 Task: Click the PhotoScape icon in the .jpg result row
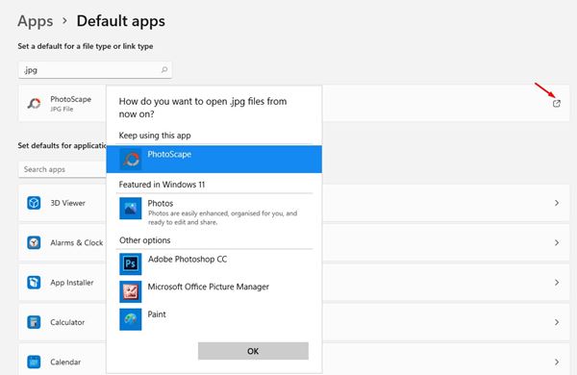(34, 104)
